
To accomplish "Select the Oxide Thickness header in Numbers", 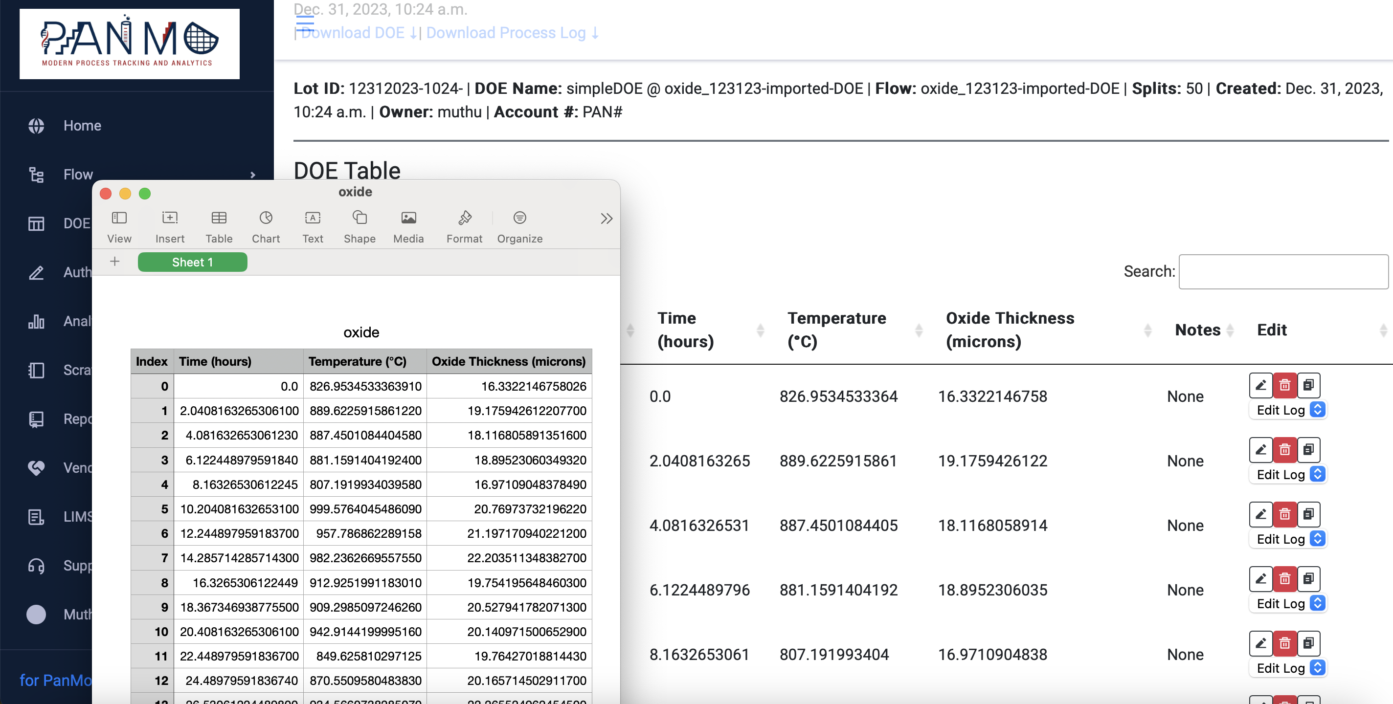I will point(509,361).
